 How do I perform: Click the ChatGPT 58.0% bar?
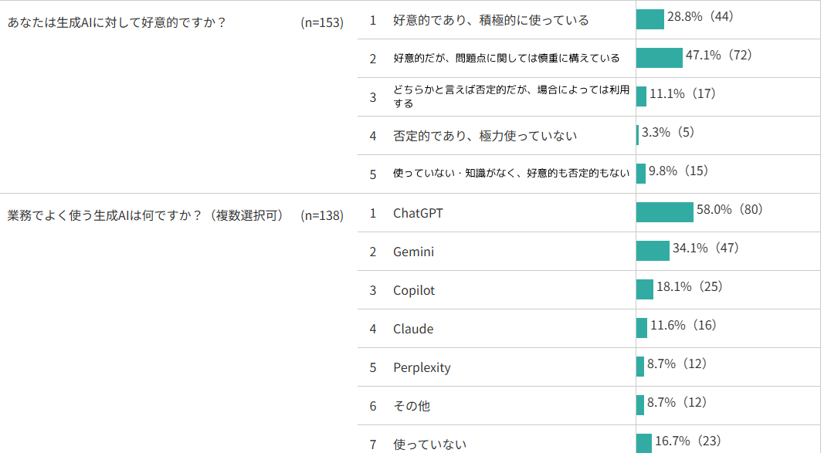coord(665,212)
